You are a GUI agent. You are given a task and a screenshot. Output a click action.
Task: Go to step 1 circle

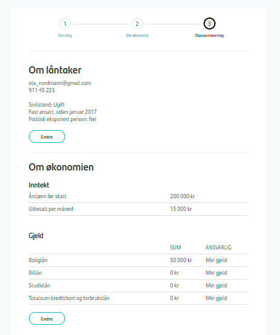click(x=65, y=23)
